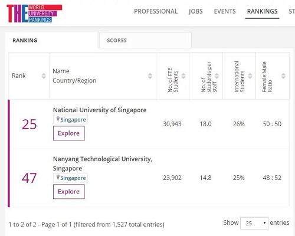Open the RANKINGS navigation menu
295x236 pixels.
tap(262, 11)
